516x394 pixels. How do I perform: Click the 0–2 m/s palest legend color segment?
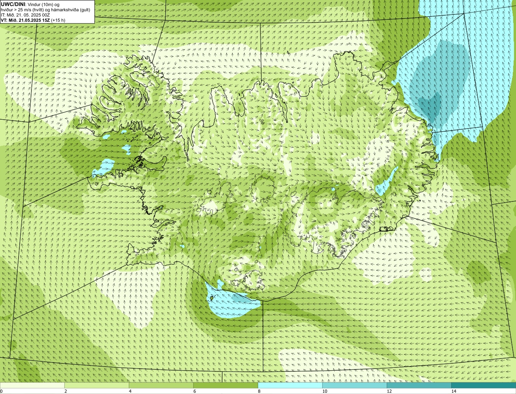click(32, 385)
